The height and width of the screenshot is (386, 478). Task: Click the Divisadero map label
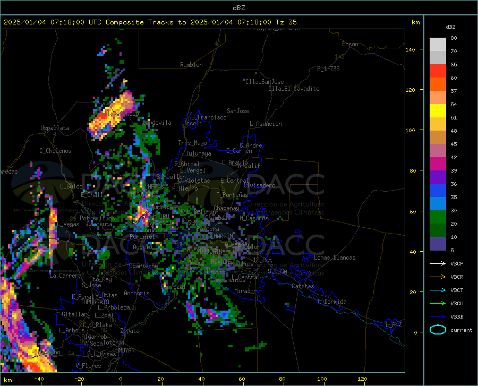coord(259,185)
